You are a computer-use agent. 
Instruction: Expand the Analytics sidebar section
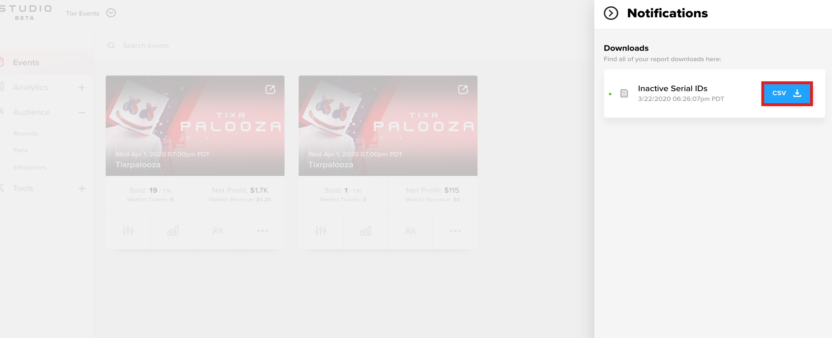click(x=82, y=87)
